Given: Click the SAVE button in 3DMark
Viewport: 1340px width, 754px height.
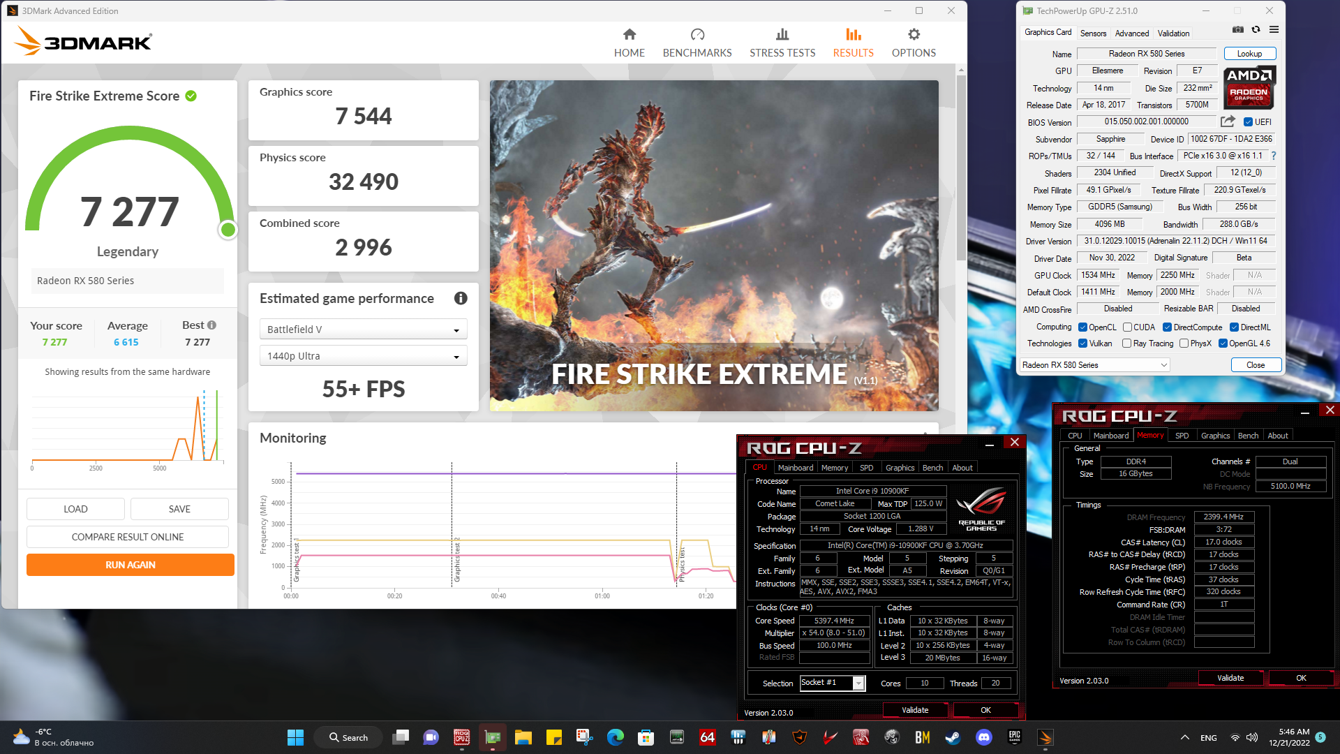Looking at the screenshot, I should [179, 509].
